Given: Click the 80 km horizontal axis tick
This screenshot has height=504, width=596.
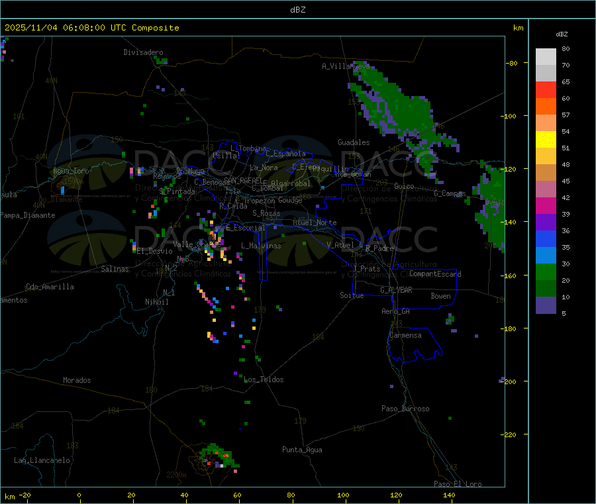Looking at the screenshot, I should [x=291, y=495].
